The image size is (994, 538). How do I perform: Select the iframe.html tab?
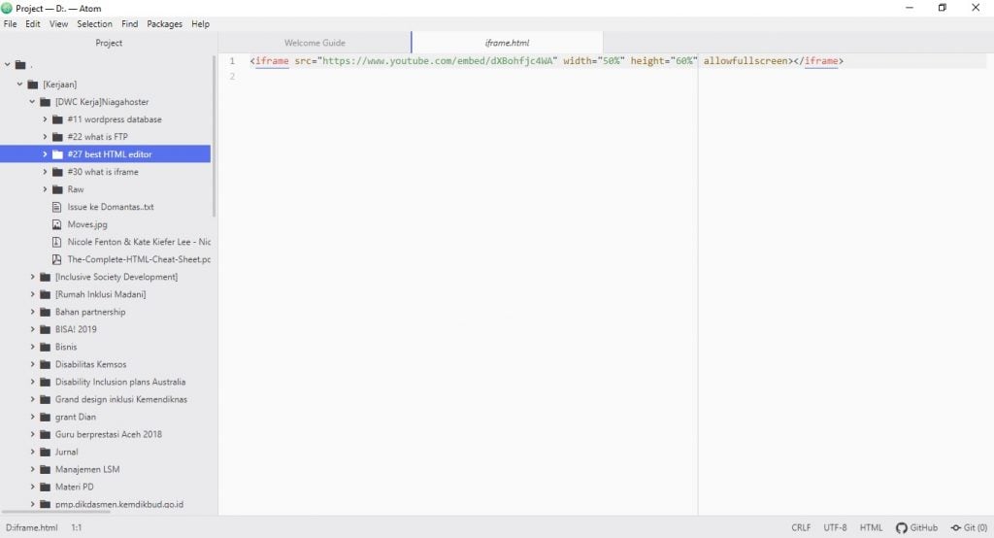pos(507,43)
